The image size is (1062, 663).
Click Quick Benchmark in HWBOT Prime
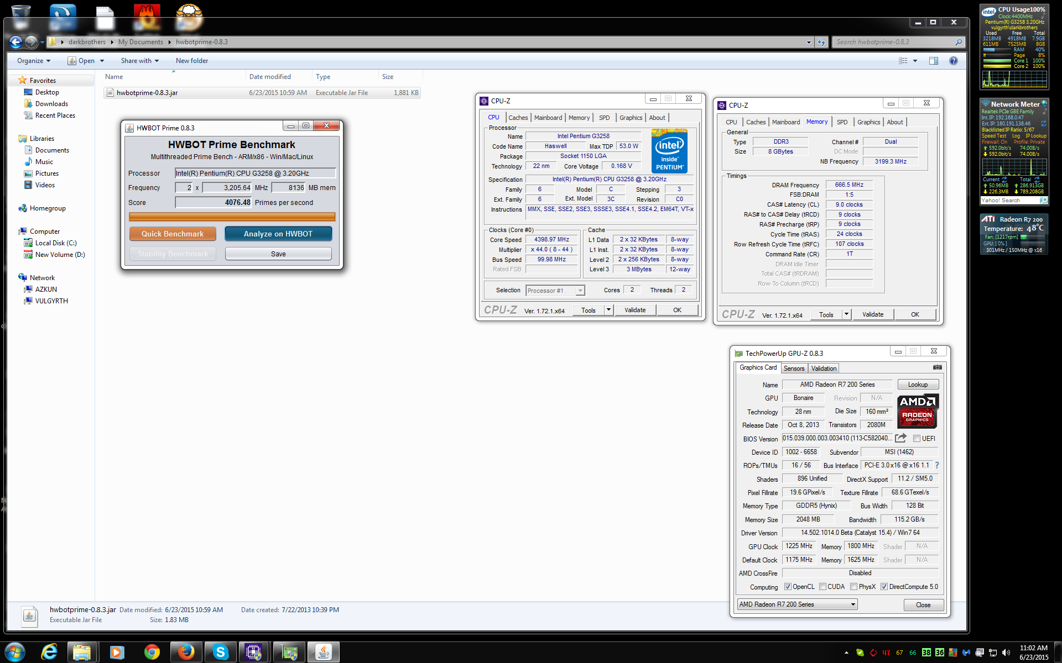coord(173,234)
